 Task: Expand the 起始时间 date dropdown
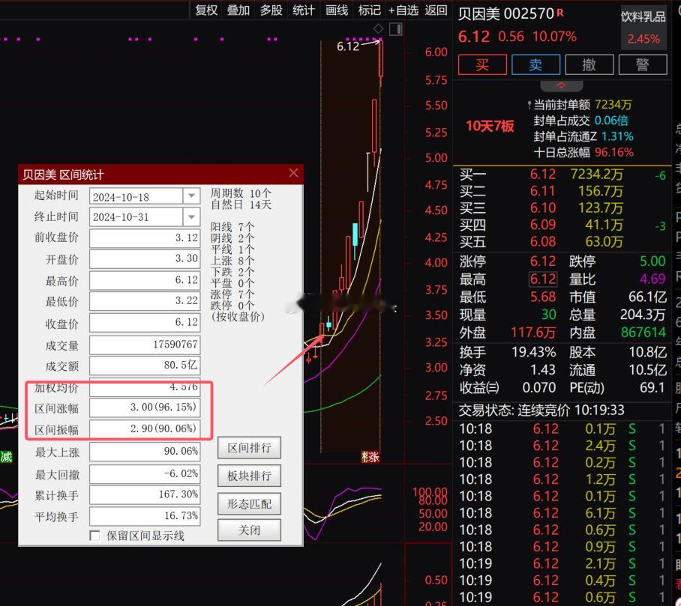click(x=191, y=196)
